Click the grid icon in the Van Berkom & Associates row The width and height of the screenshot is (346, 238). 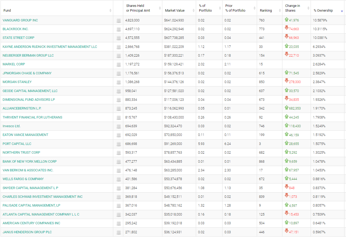(x=119, y=171)
